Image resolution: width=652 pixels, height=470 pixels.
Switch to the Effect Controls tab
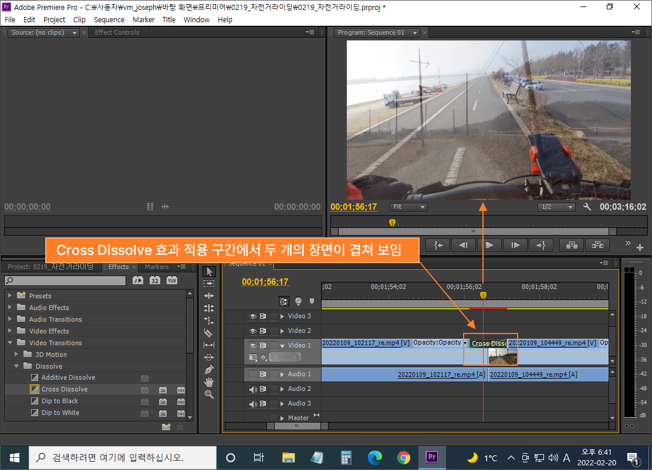117,32
